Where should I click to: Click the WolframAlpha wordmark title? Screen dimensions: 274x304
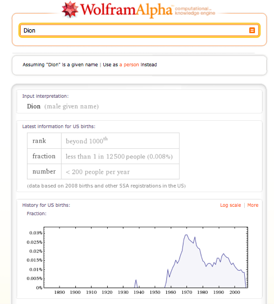point(126,10)
